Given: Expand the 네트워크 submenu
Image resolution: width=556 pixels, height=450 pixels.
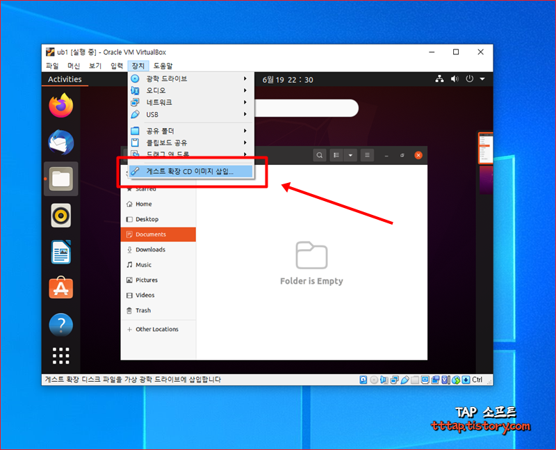Looking at the screenshot, I should [x=191, y=102].
